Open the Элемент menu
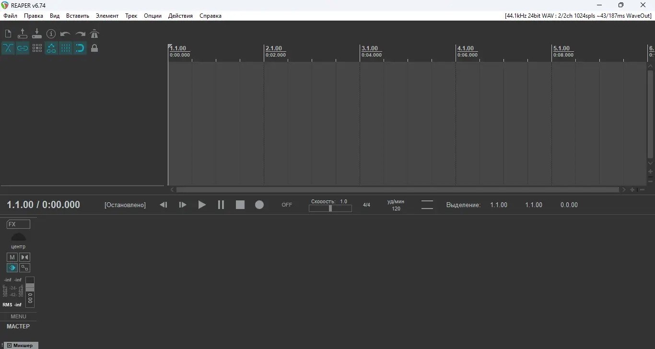655x349 pixels. (107, 16)
